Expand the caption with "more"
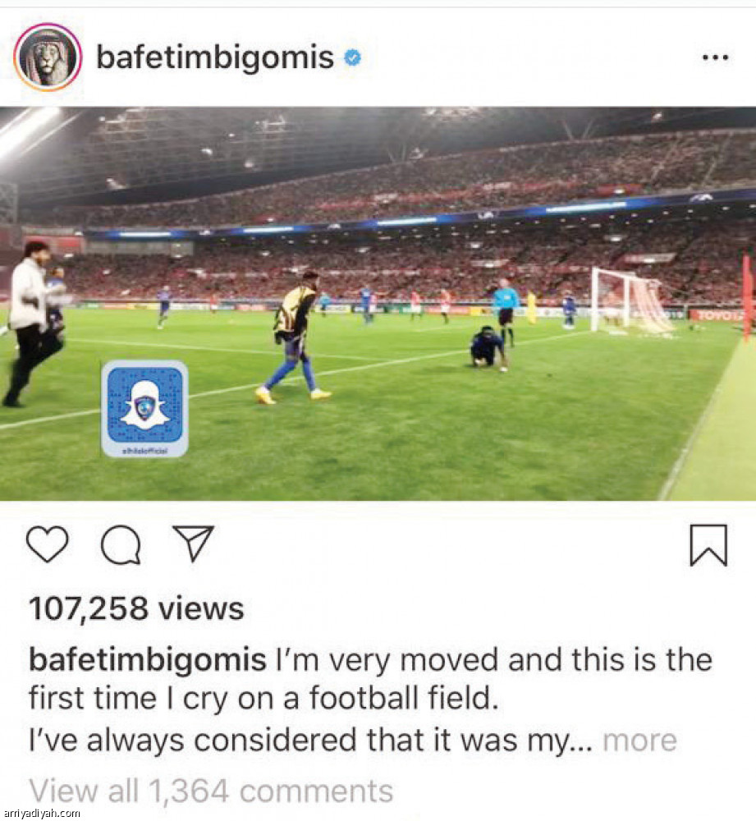 pyautogui.click(x=639, y=741)
